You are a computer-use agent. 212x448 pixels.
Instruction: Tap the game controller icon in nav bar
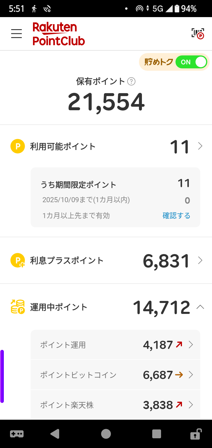(x=17, y=434)
